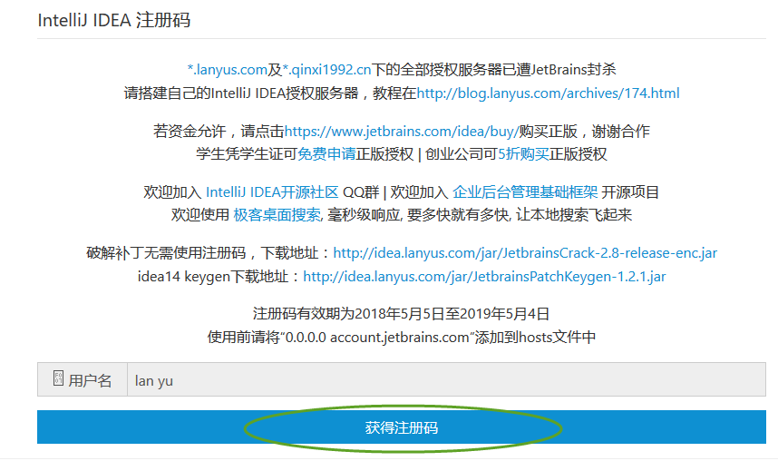Image resolution: width=778 pixels, height=461 pixels.
Task: Click the text idea14 keygen下载地址：
Action: (219, 276)
